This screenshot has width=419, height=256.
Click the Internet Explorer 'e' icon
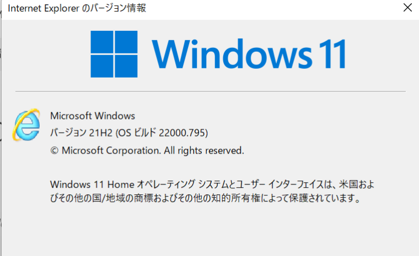click(26, 124)
